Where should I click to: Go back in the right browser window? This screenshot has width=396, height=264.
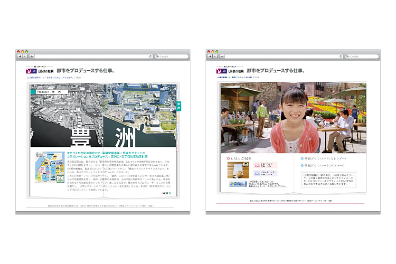point(210,56)
